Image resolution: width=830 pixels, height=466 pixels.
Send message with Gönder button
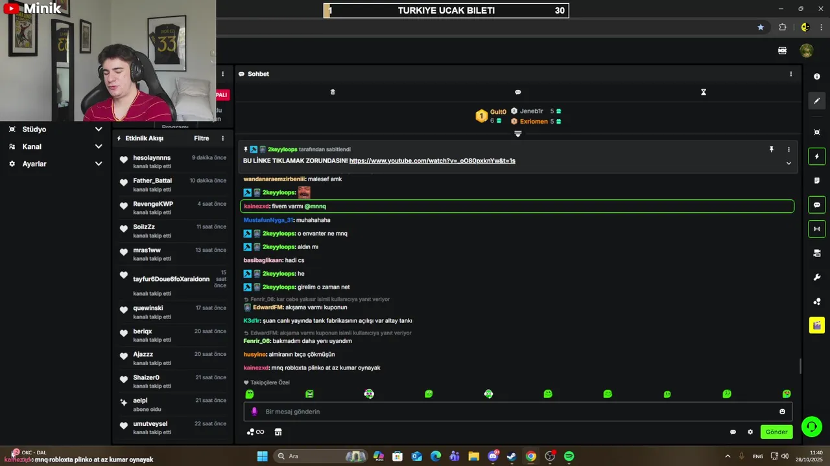(x=776, y=432)
